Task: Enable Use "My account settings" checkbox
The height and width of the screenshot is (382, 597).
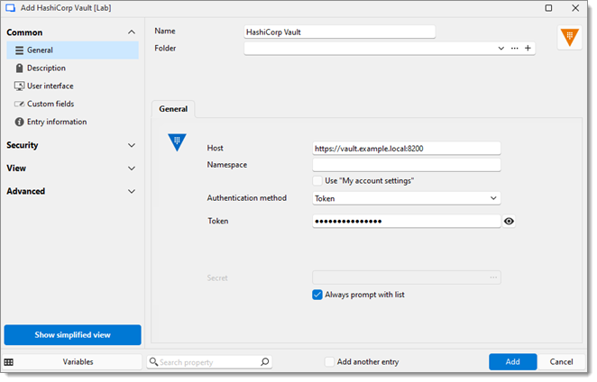Action: click(x=317, y=181)
